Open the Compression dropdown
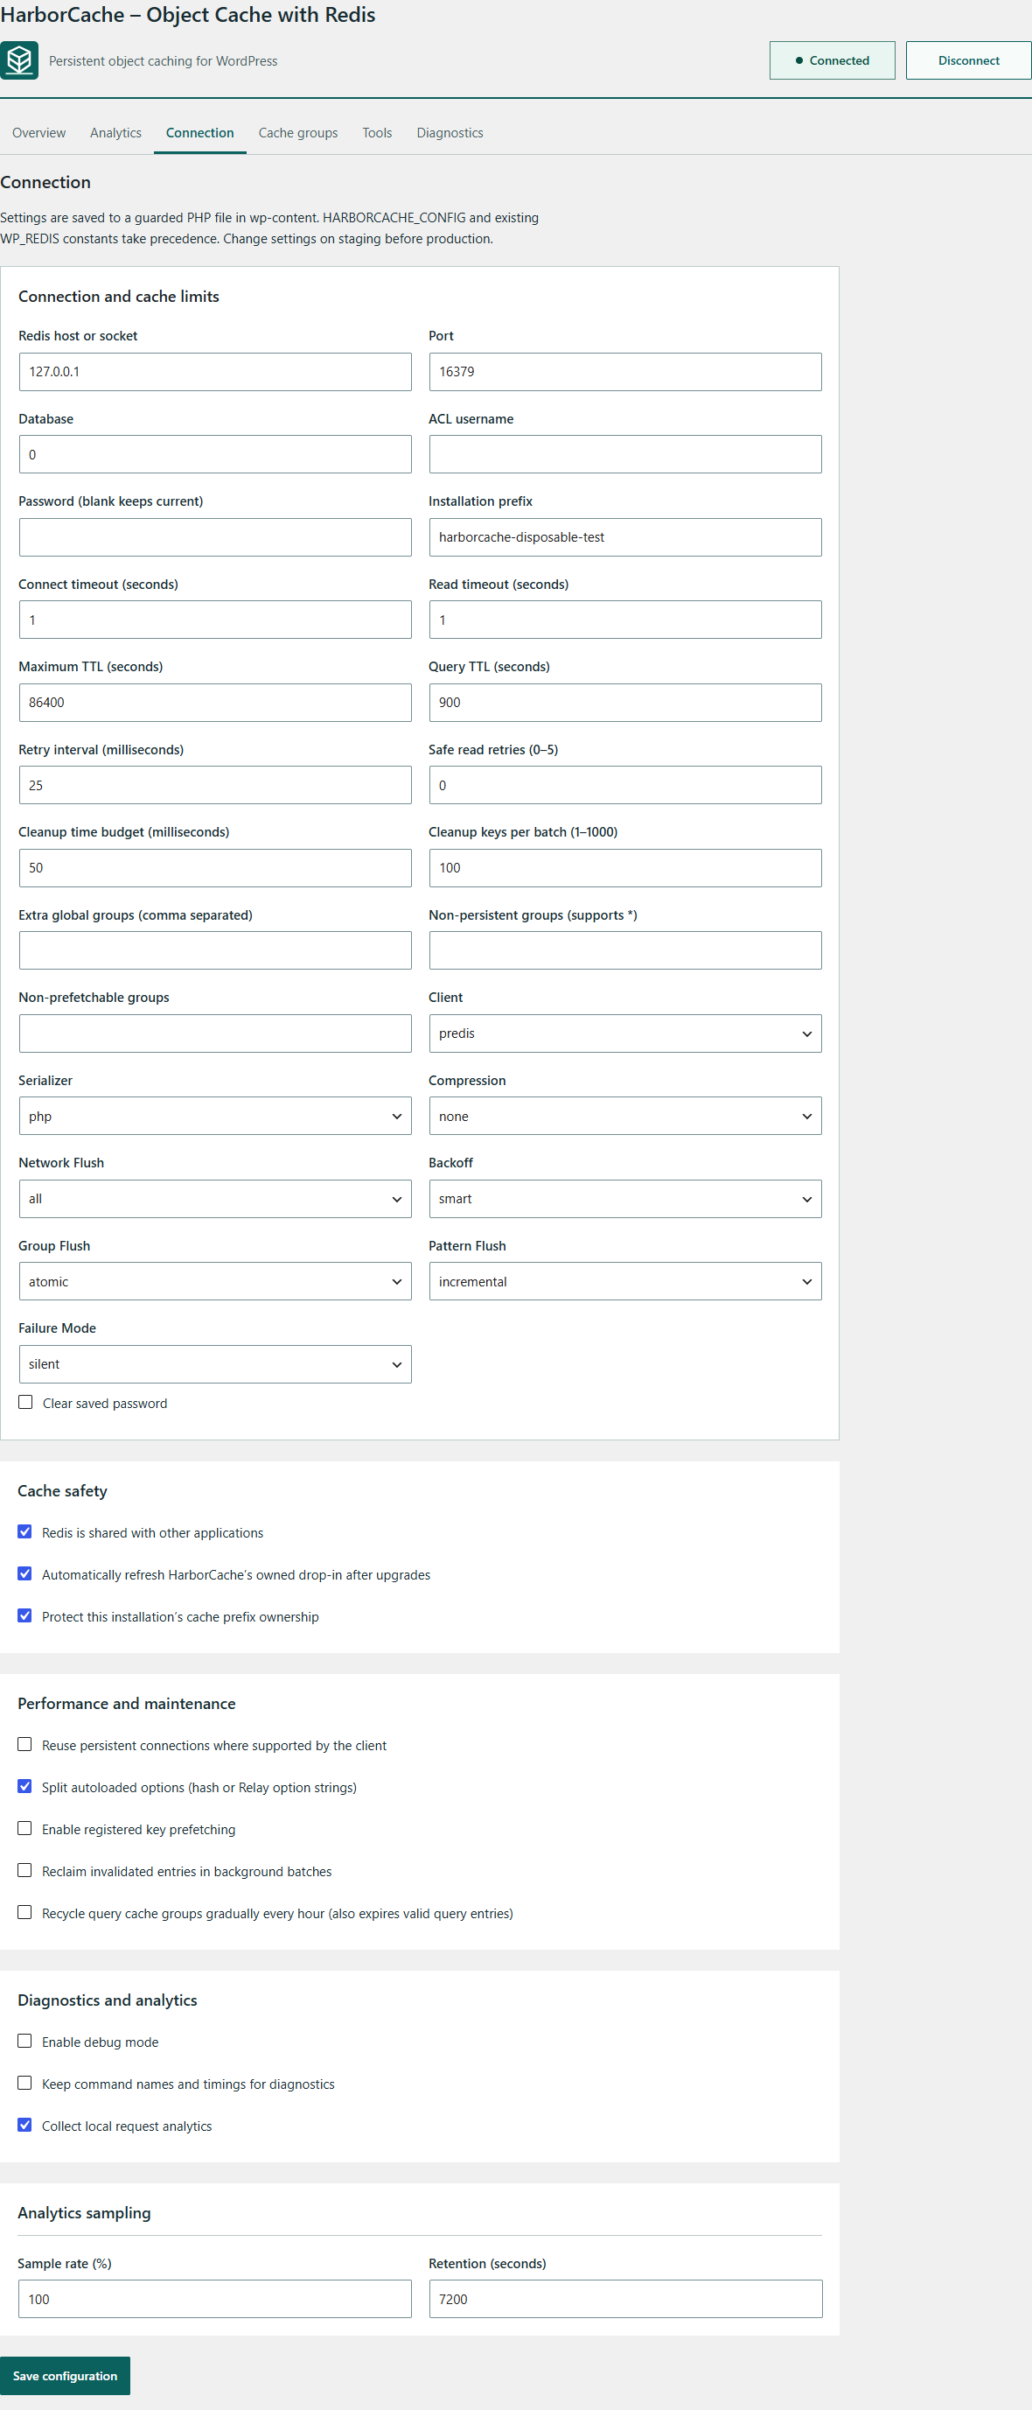 point(625,1116)
